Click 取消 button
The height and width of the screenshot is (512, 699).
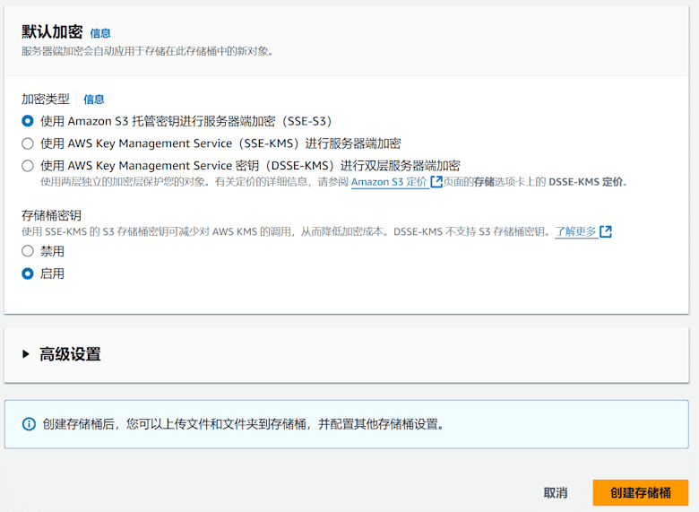tap(556, 493)
